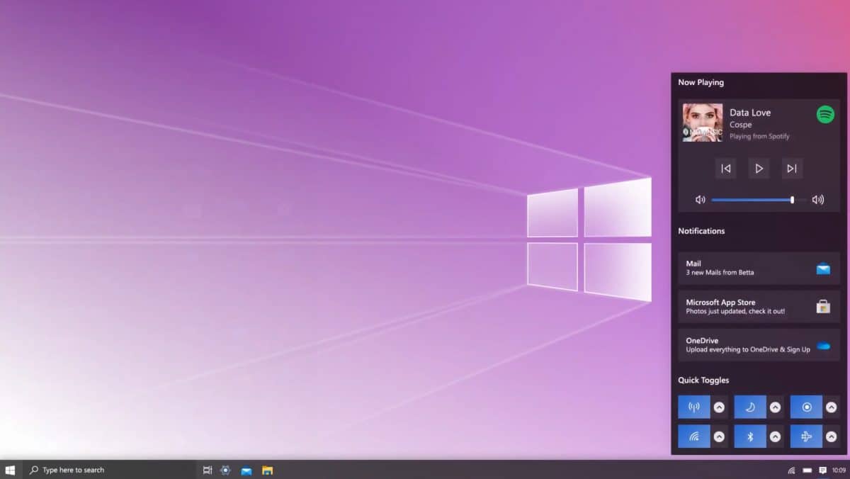The width and height of the screenshot is (850, 479).
Task: Open the Mail notification icon
Action: click(x=823, y=268)
